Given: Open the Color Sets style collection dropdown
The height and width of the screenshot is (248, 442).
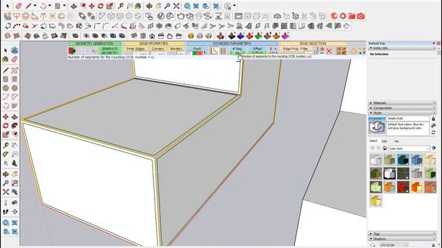Looking at the screenshot, I should click(409, 149).
